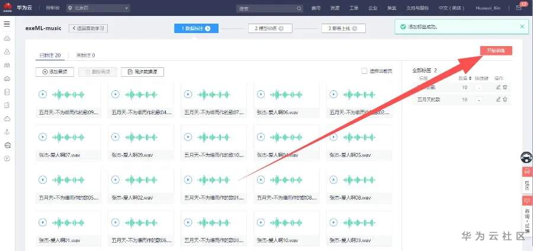This screenshot has height=251, width=533.
Task: Play 张杰-爱人啊07.wav
Action: [43, 137]
